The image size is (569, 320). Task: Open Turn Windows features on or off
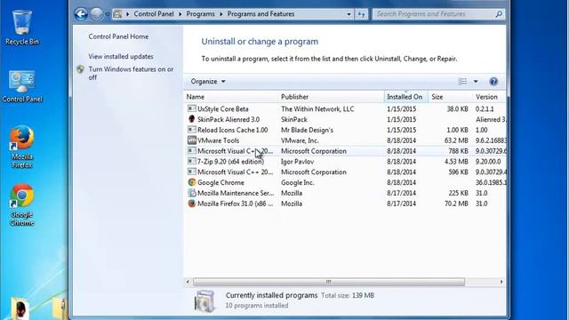131,73
